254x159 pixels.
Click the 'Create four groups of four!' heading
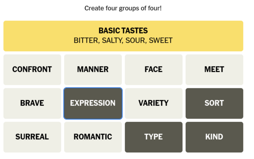coord(123,8)
